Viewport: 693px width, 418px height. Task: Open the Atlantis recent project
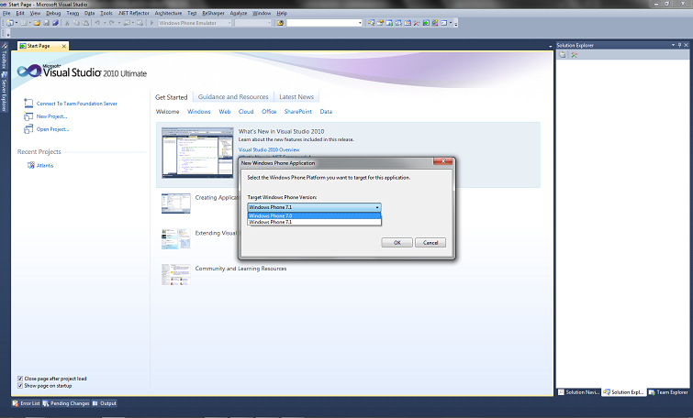[45, 166]
